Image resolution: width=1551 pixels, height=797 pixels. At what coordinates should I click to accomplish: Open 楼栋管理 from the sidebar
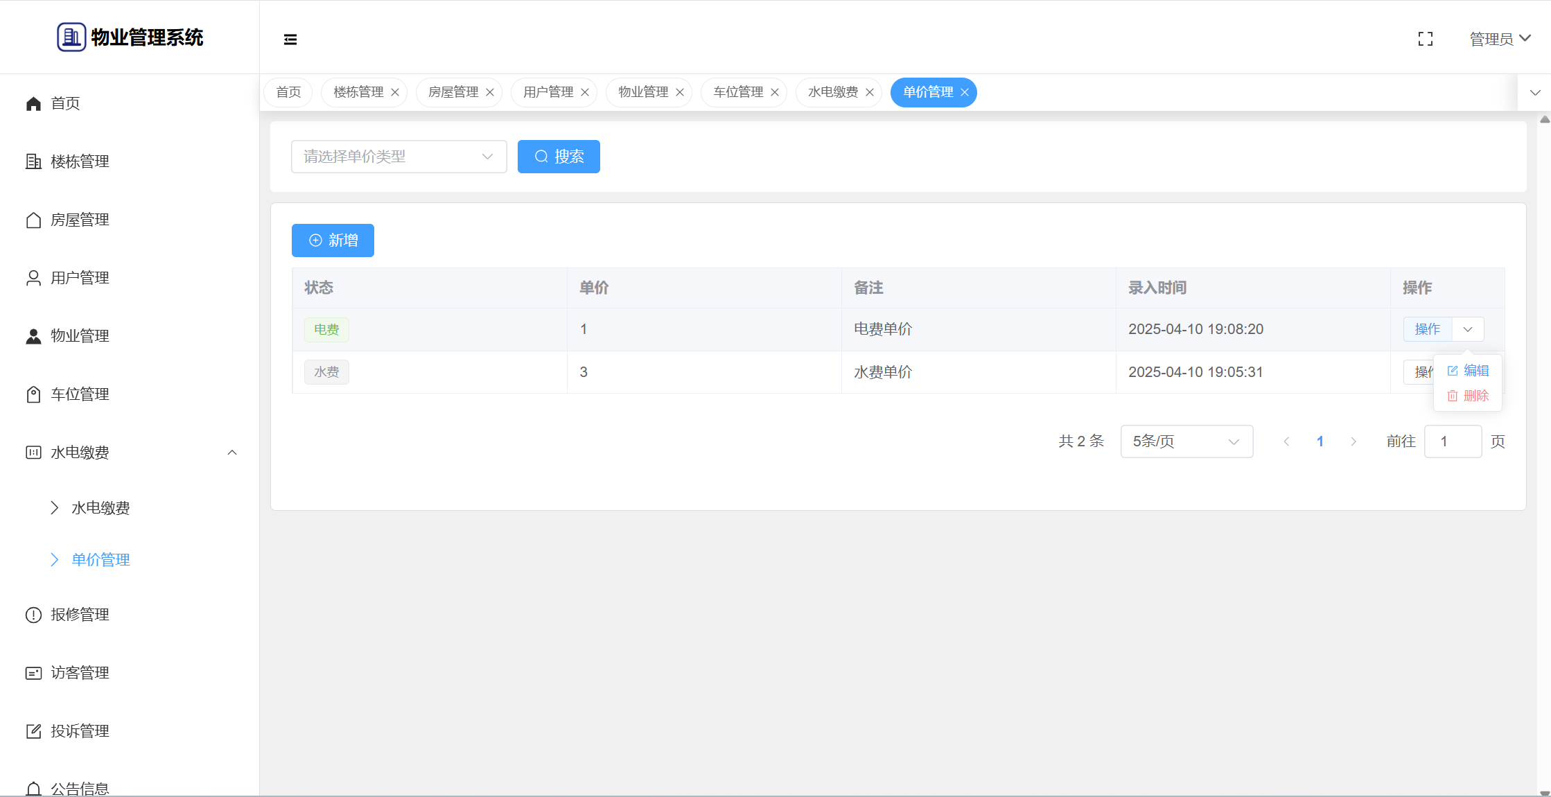80,161
